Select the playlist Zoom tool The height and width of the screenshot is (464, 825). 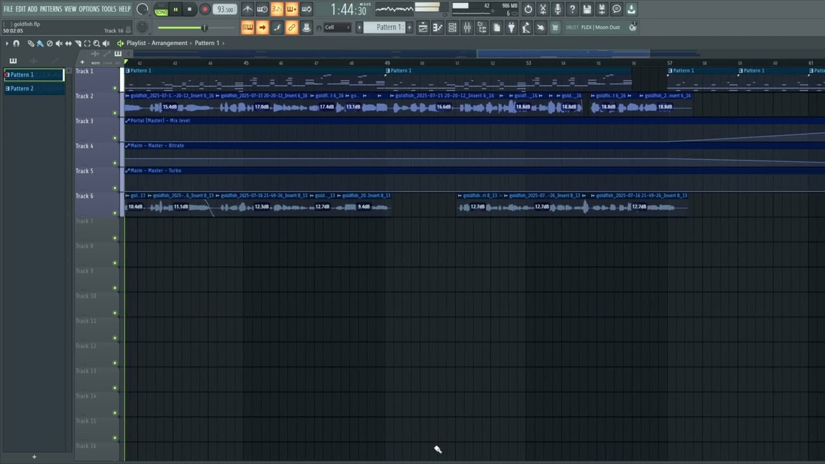coord(97,44)
